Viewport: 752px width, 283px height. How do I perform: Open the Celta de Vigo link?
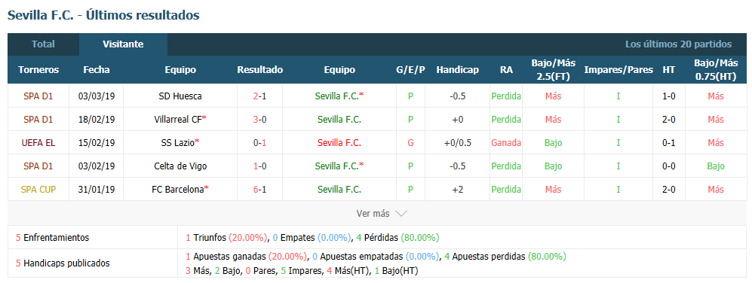pos(180,166)
